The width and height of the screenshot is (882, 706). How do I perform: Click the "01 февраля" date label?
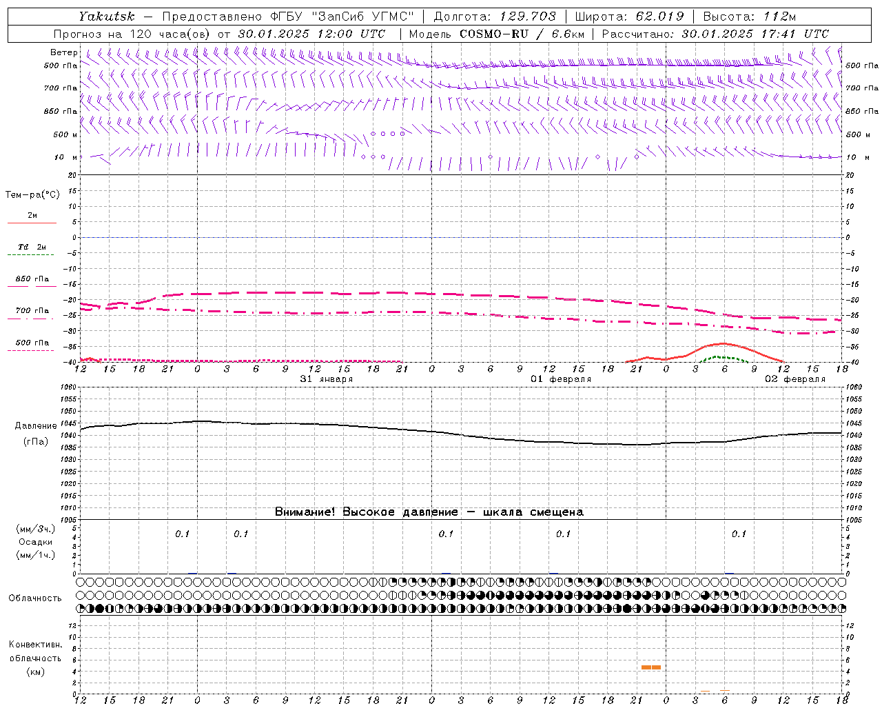coord(561,379)
